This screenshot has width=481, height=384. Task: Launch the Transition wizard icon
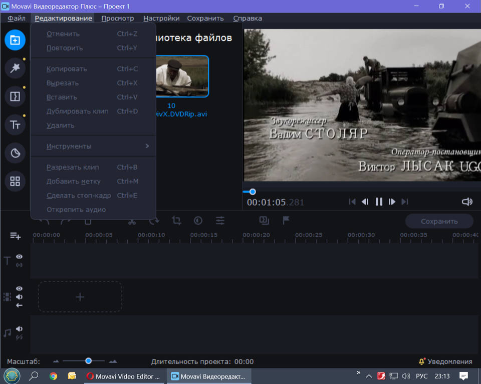[264, 220]
